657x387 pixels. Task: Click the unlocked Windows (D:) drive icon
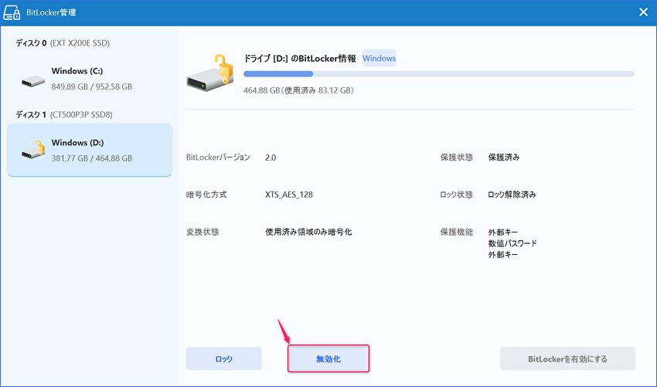[x=33, y=150]
